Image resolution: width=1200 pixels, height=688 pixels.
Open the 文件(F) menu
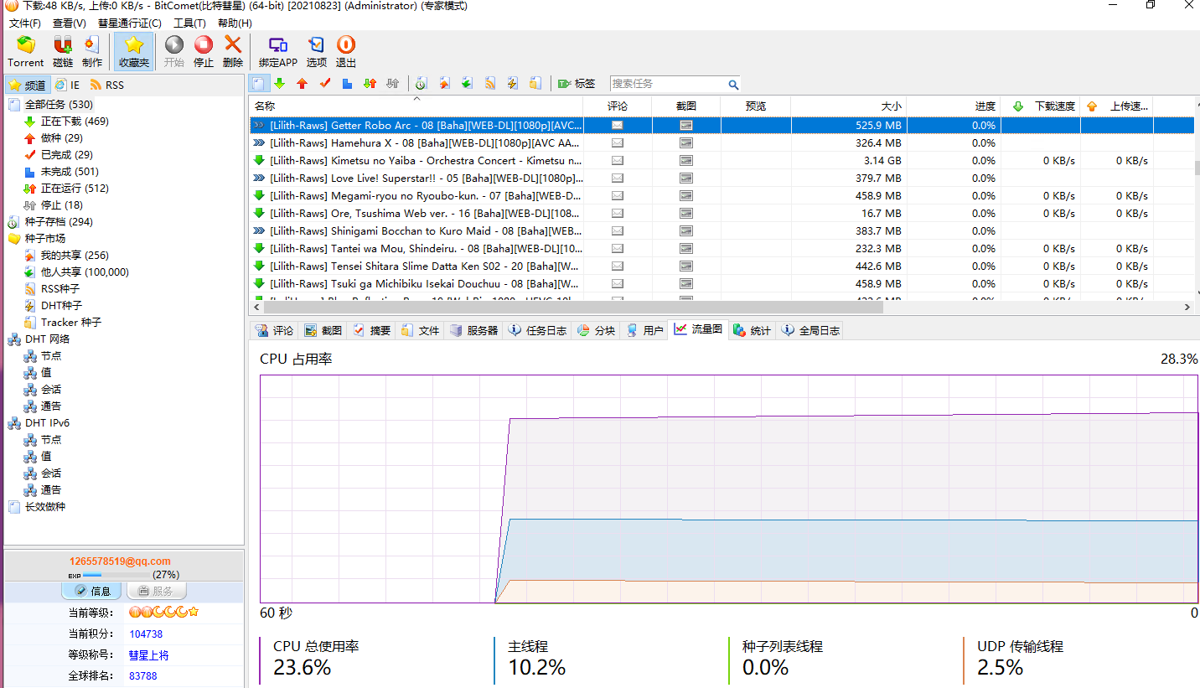[x=25, y=23]
